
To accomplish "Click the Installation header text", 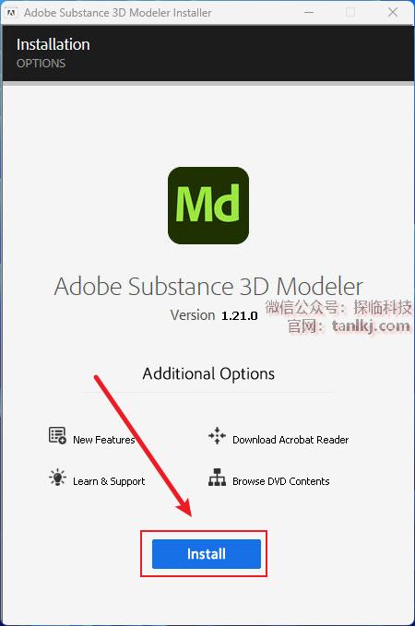I will (53, 44).
